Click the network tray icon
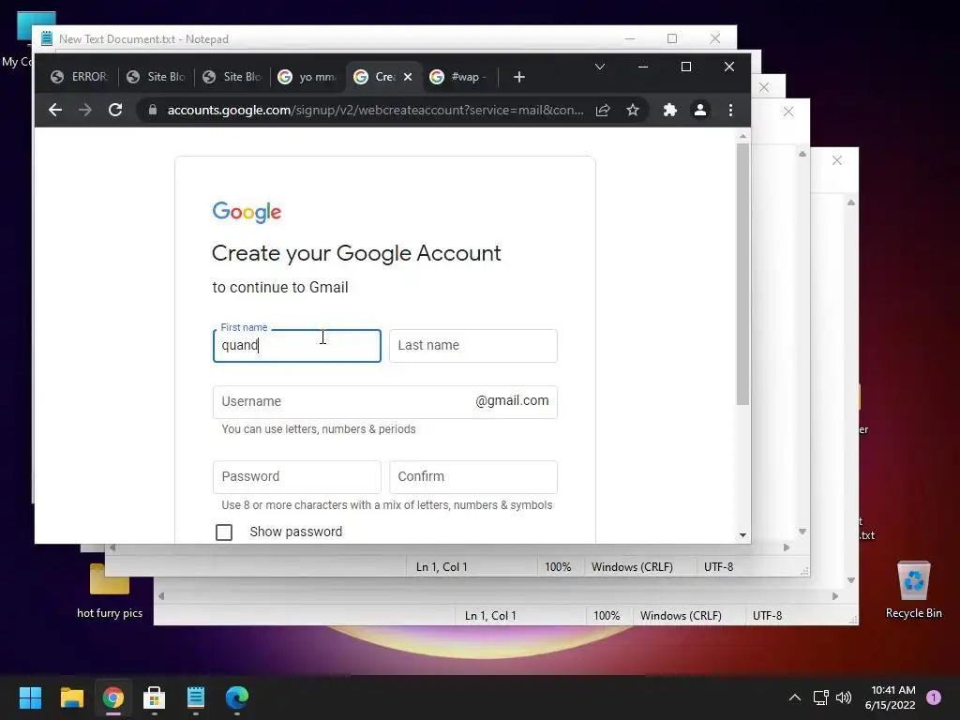 coord(821,697)
